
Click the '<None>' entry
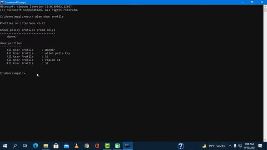click(12, 37)
